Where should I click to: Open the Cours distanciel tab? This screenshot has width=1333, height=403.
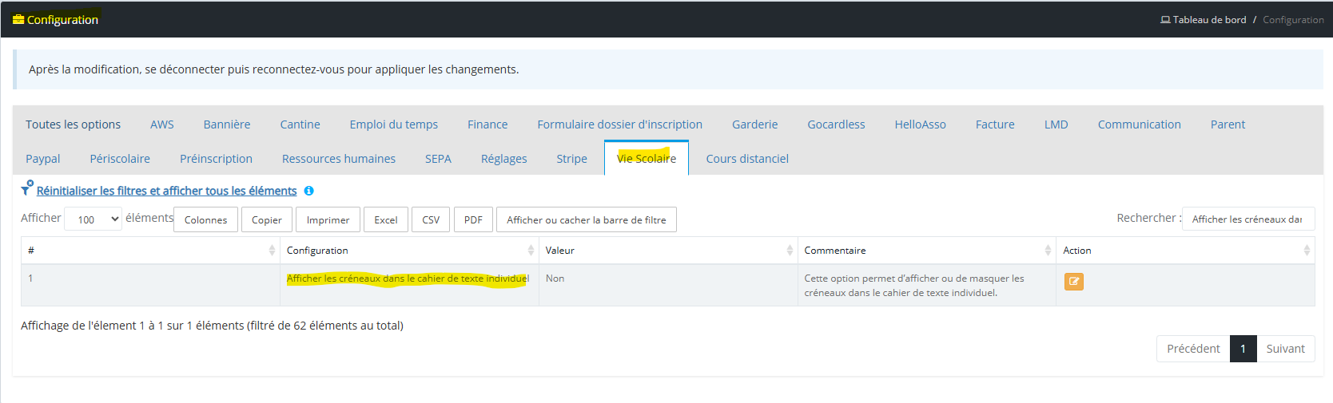(746, 159)
